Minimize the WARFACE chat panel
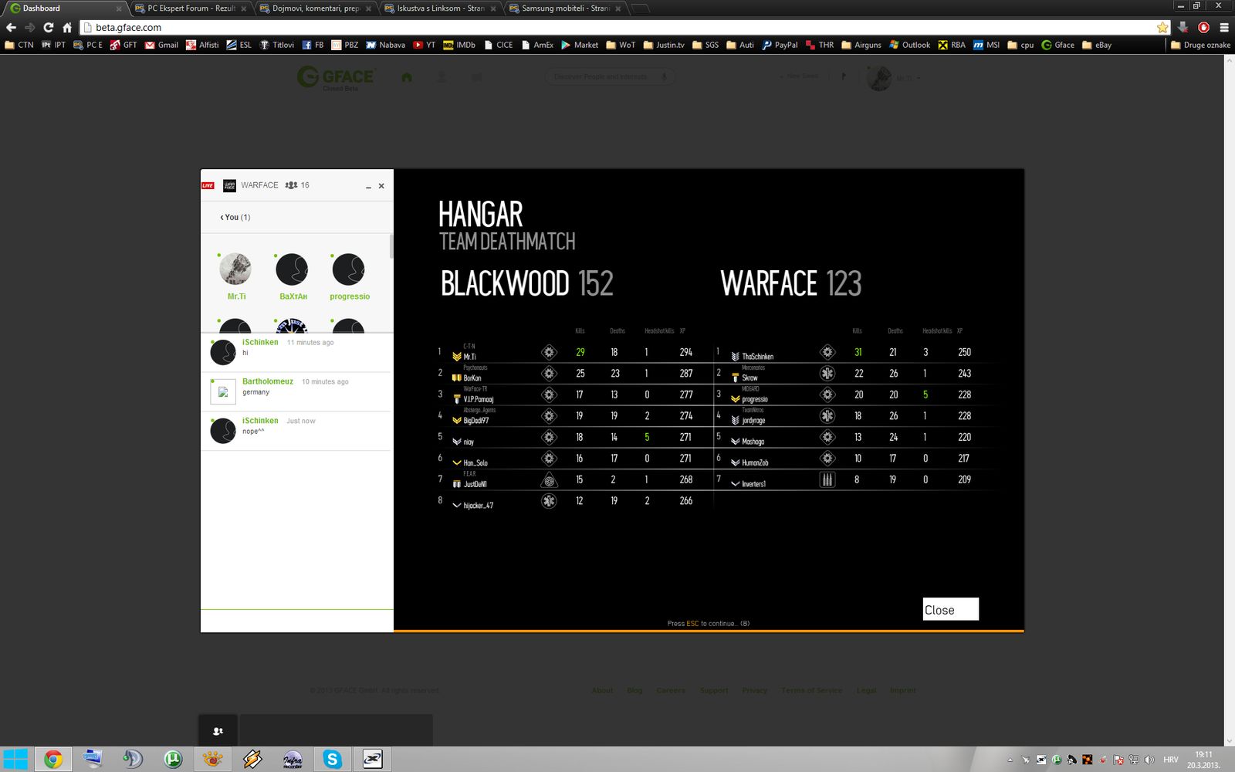The image size is (1235, 772). click(368, 186)
